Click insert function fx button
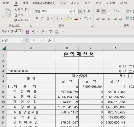The width and height of the screenshot is (134, 127). pyautogui.click(x=50, y=40)
